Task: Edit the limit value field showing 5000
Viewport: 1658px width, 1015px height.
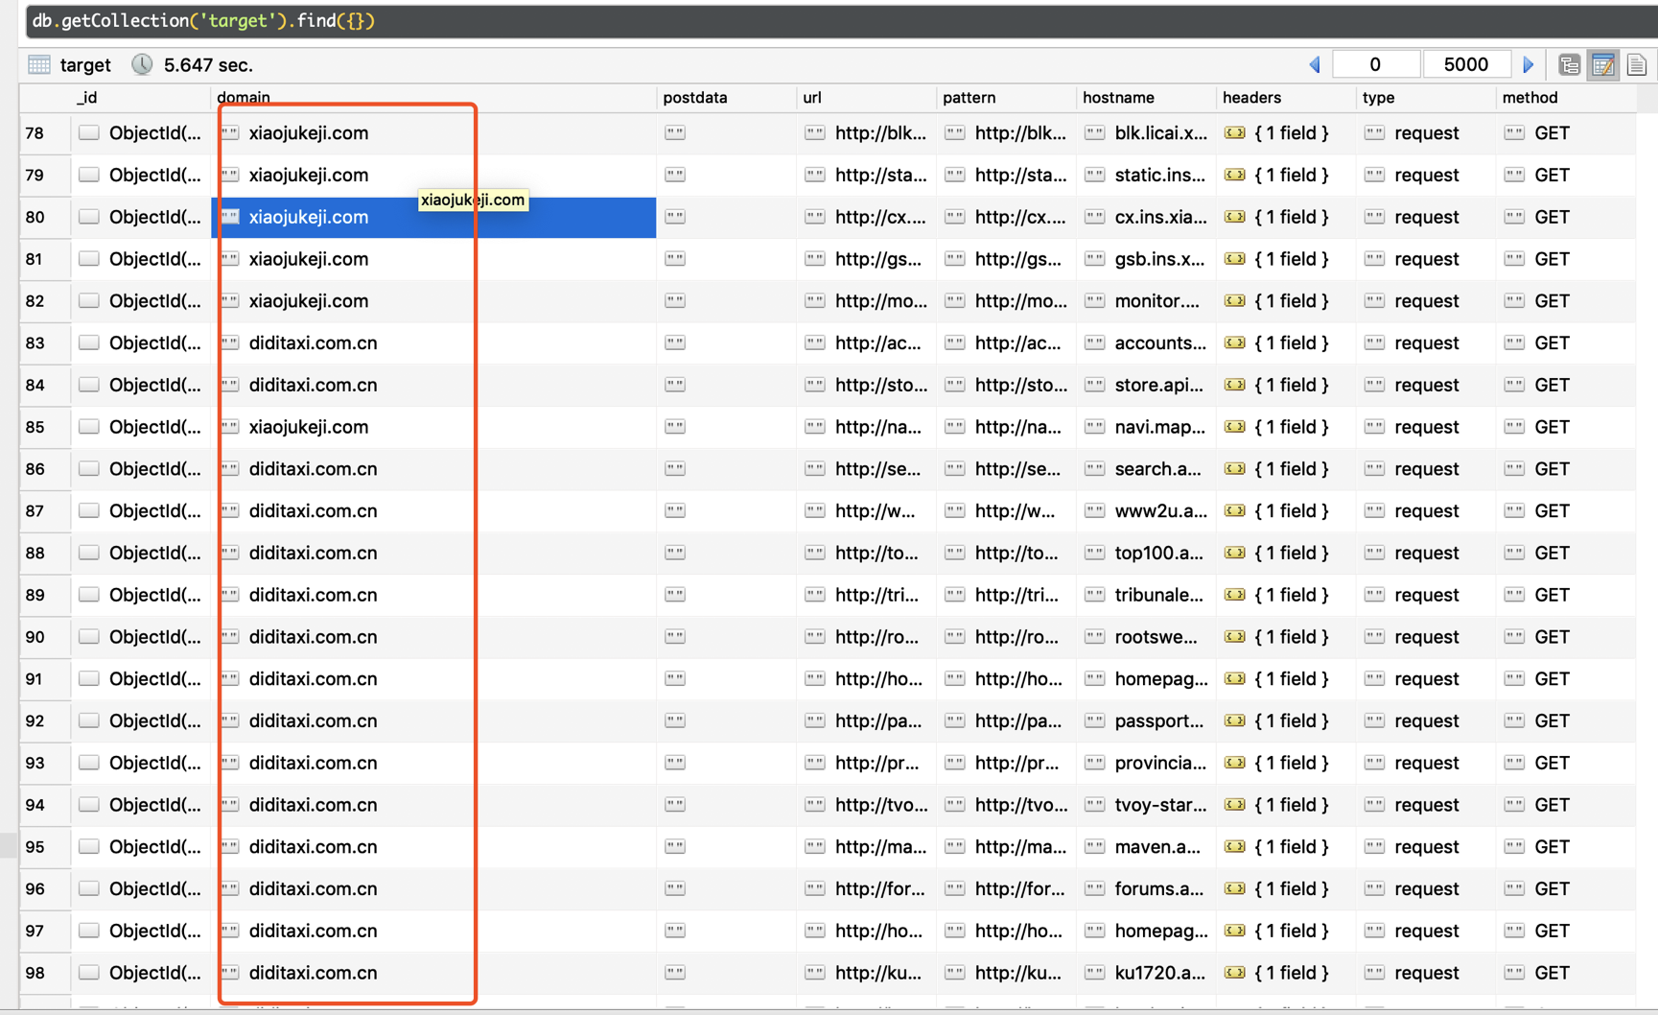Action: point(1465,64)
